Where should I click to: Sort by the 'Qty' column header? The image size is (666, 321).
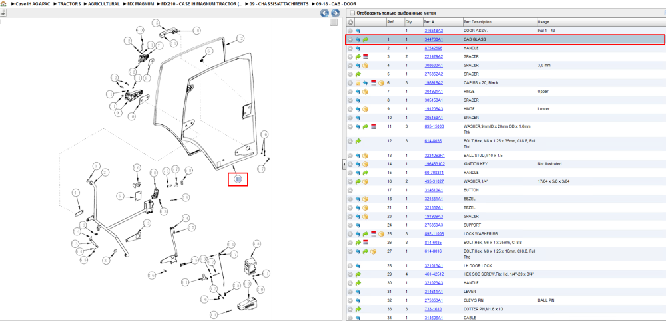(413, 22)
